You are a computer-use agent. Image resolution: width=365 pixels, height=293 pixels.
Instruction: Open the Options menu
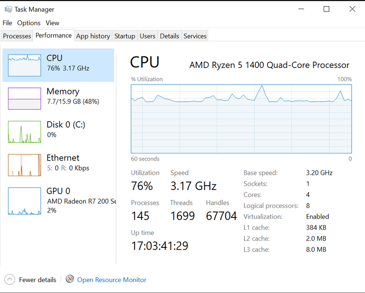click(29, 23)
